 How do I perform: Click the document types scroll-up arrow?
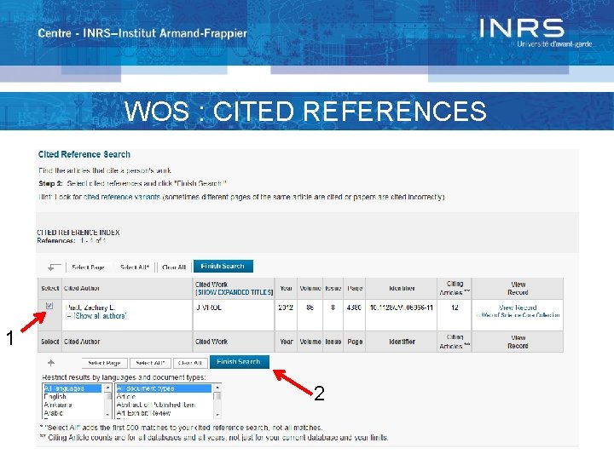[x=217, y=388]
